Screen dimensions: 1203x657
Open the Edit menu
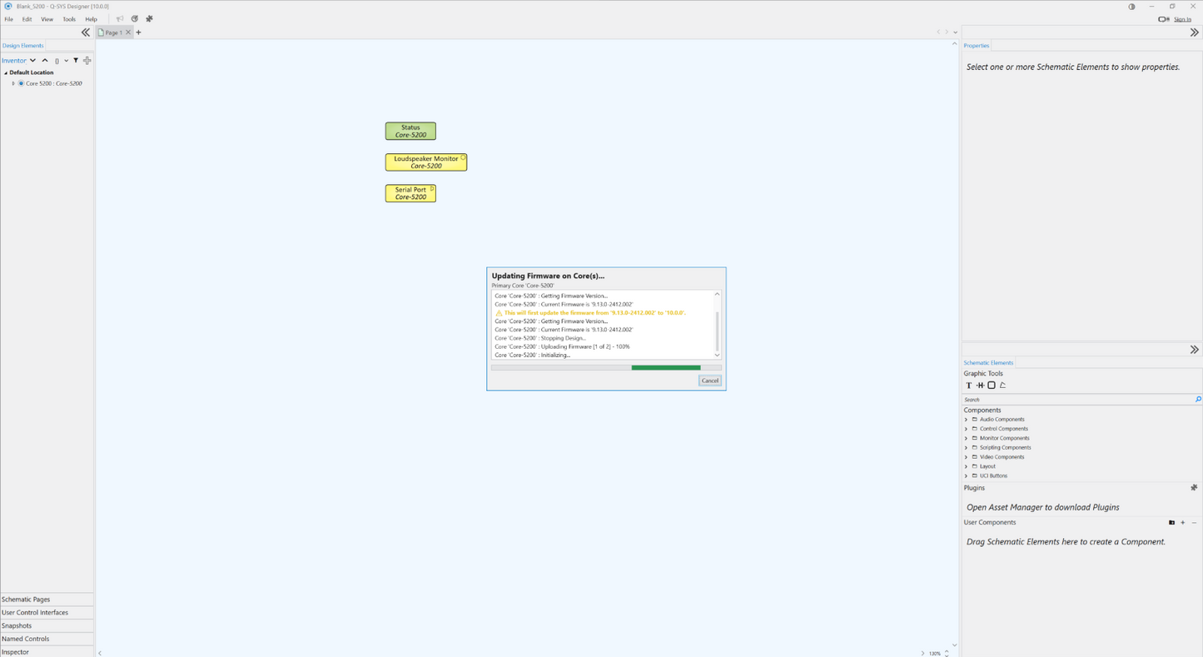point(27,19)
